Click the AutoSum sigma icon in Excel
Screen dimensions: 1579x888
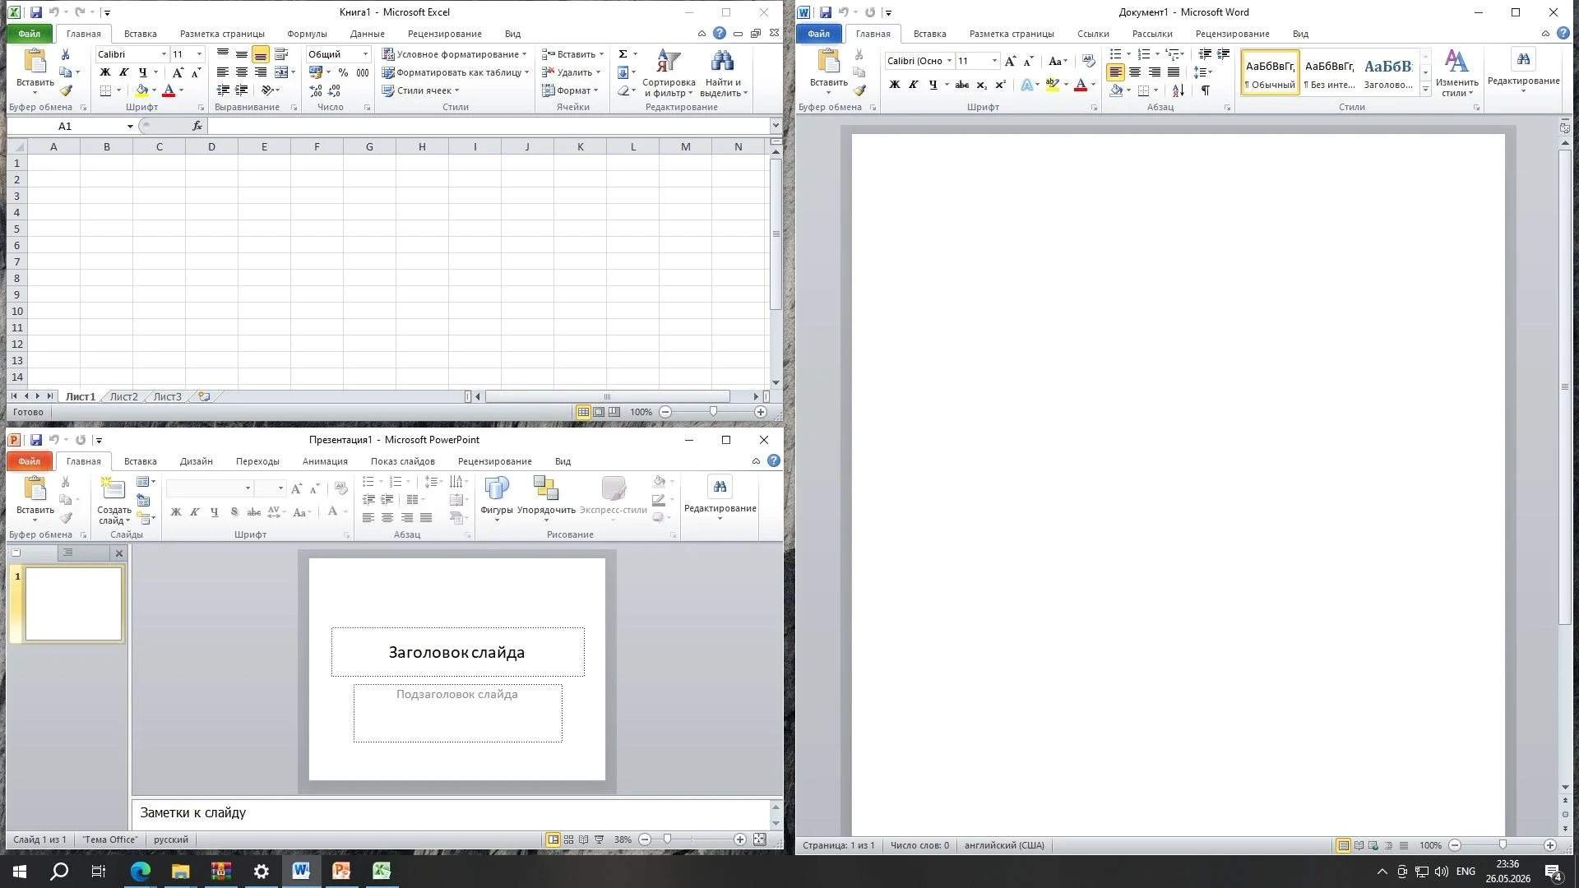[623, 54]
